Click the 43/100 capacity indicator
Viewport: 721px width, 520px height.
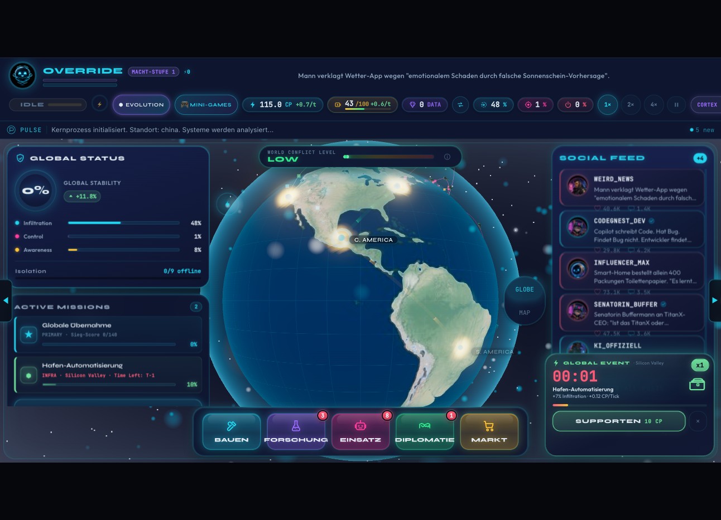pos(362,104)
